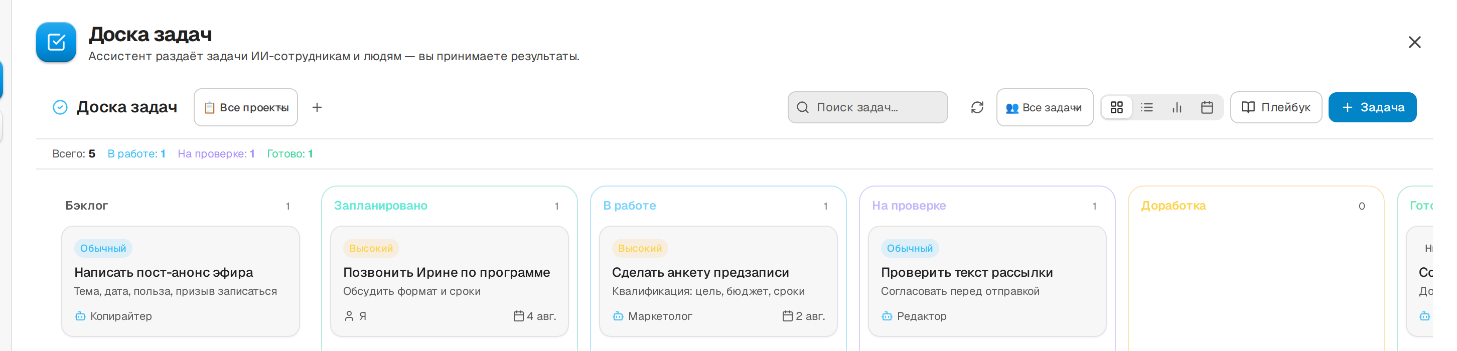Click Обычный tag on Проверить текст рассылки
Viewport: 1457px width, 351px height.
pos(910,248)
